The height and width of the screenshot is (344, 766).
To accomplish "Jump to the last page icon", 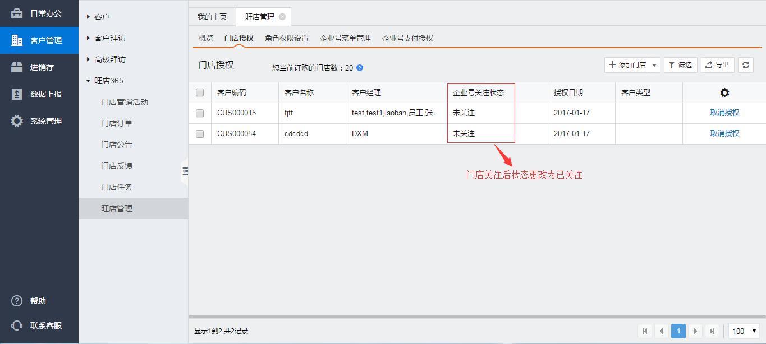I will pos(712,331).
